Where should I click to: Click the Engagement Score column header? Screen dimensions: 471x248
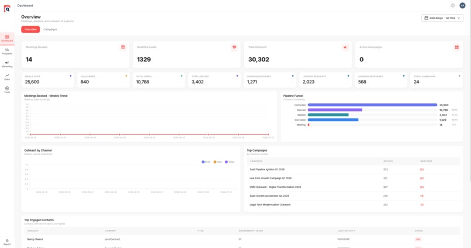(x=251, y=230)
